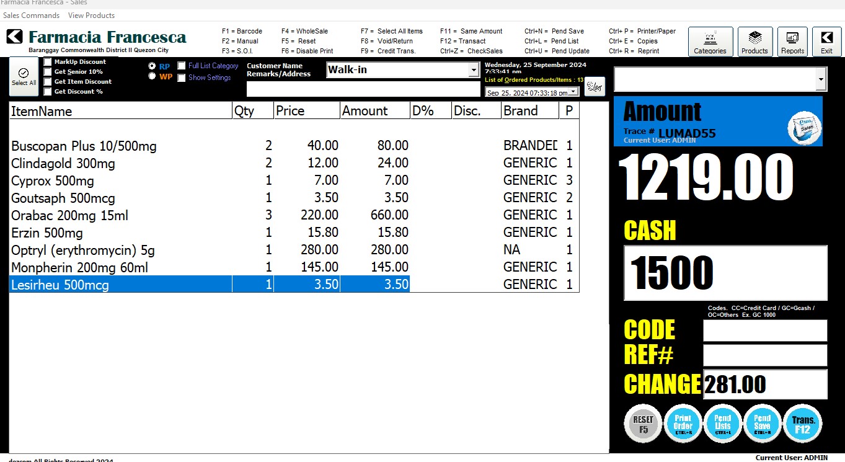
Task: Open the Categories icon button
Action: 710,42
